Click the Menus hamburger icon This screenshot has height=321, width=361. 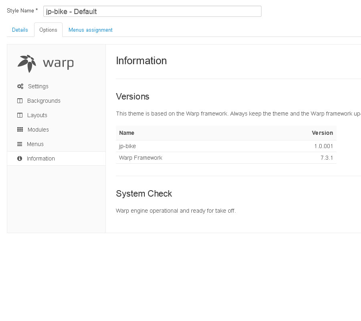tap(20, 144)
